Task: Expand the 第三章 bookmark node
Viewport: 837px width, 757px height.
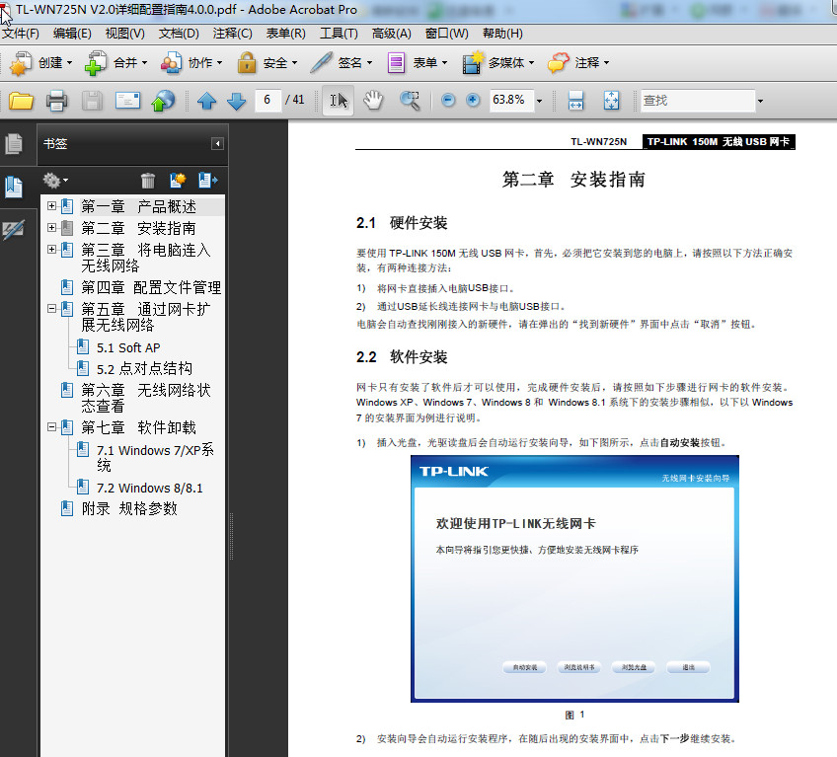Action: point(51,249)
